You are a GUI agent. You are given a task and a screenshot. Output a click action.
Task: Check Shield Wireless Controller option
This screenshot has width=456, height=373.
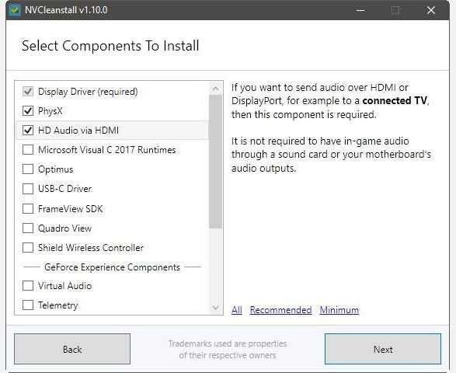click(28, 248)
